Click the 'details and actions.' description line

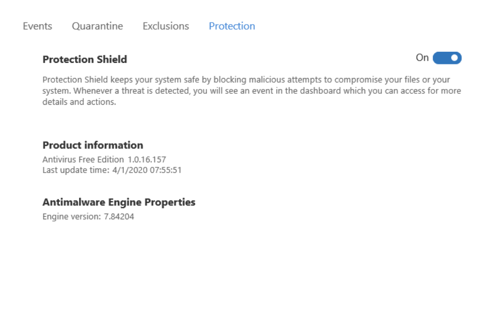click(79, 102)
